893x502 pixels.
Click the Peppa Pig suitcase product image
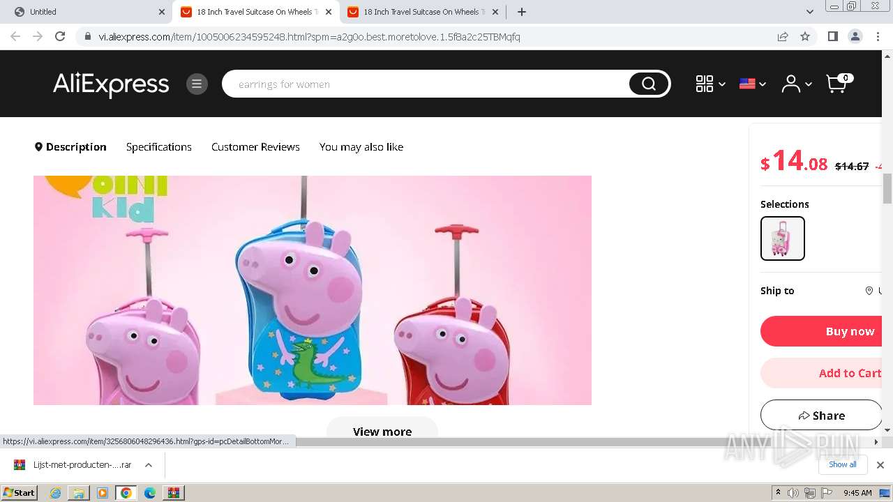(313, 290)
